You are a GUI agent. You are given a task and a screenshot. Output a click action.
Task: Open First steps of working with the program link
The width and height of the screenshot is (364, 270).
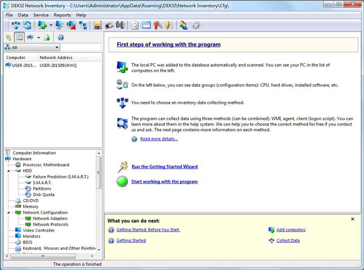click(x=169, y=44)
